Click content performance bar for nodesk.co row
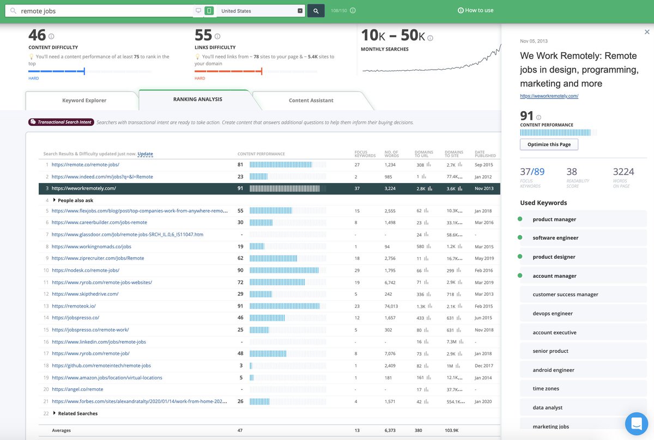This screenshot has width=654, height=440. point(288,270)
